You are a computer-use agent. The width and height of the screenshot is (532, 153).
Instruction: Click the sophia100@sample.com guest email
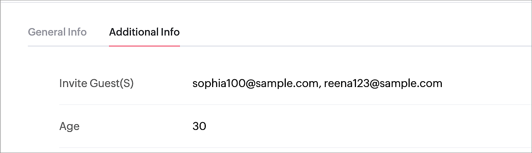pos(254,84)
